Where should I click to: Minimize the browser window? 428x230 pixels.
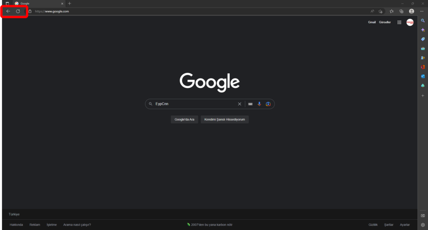point(403,3)
